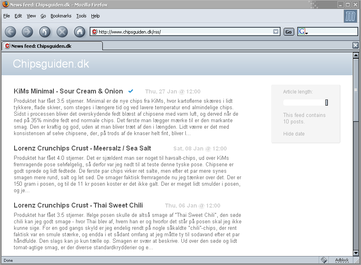Click the site favicon in the address bar
The image size is (361, 265).
(x=94, y=32)
